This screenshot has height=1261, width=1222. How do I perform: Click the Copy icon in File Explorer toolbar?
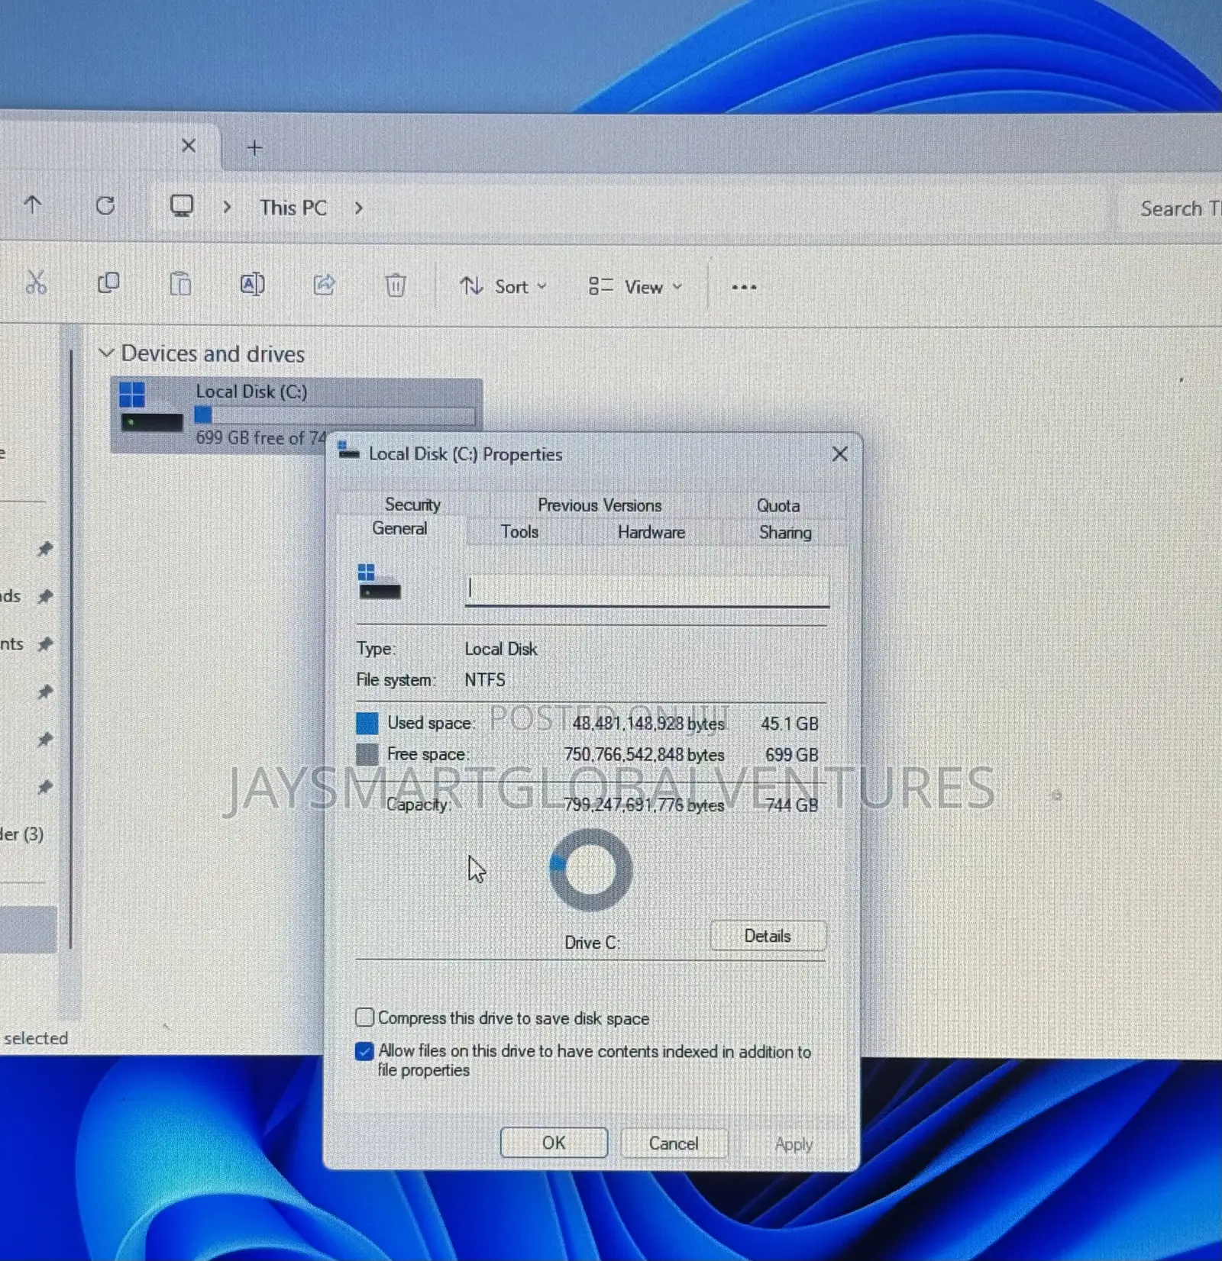pyautogui.click(x=108, y=283)
